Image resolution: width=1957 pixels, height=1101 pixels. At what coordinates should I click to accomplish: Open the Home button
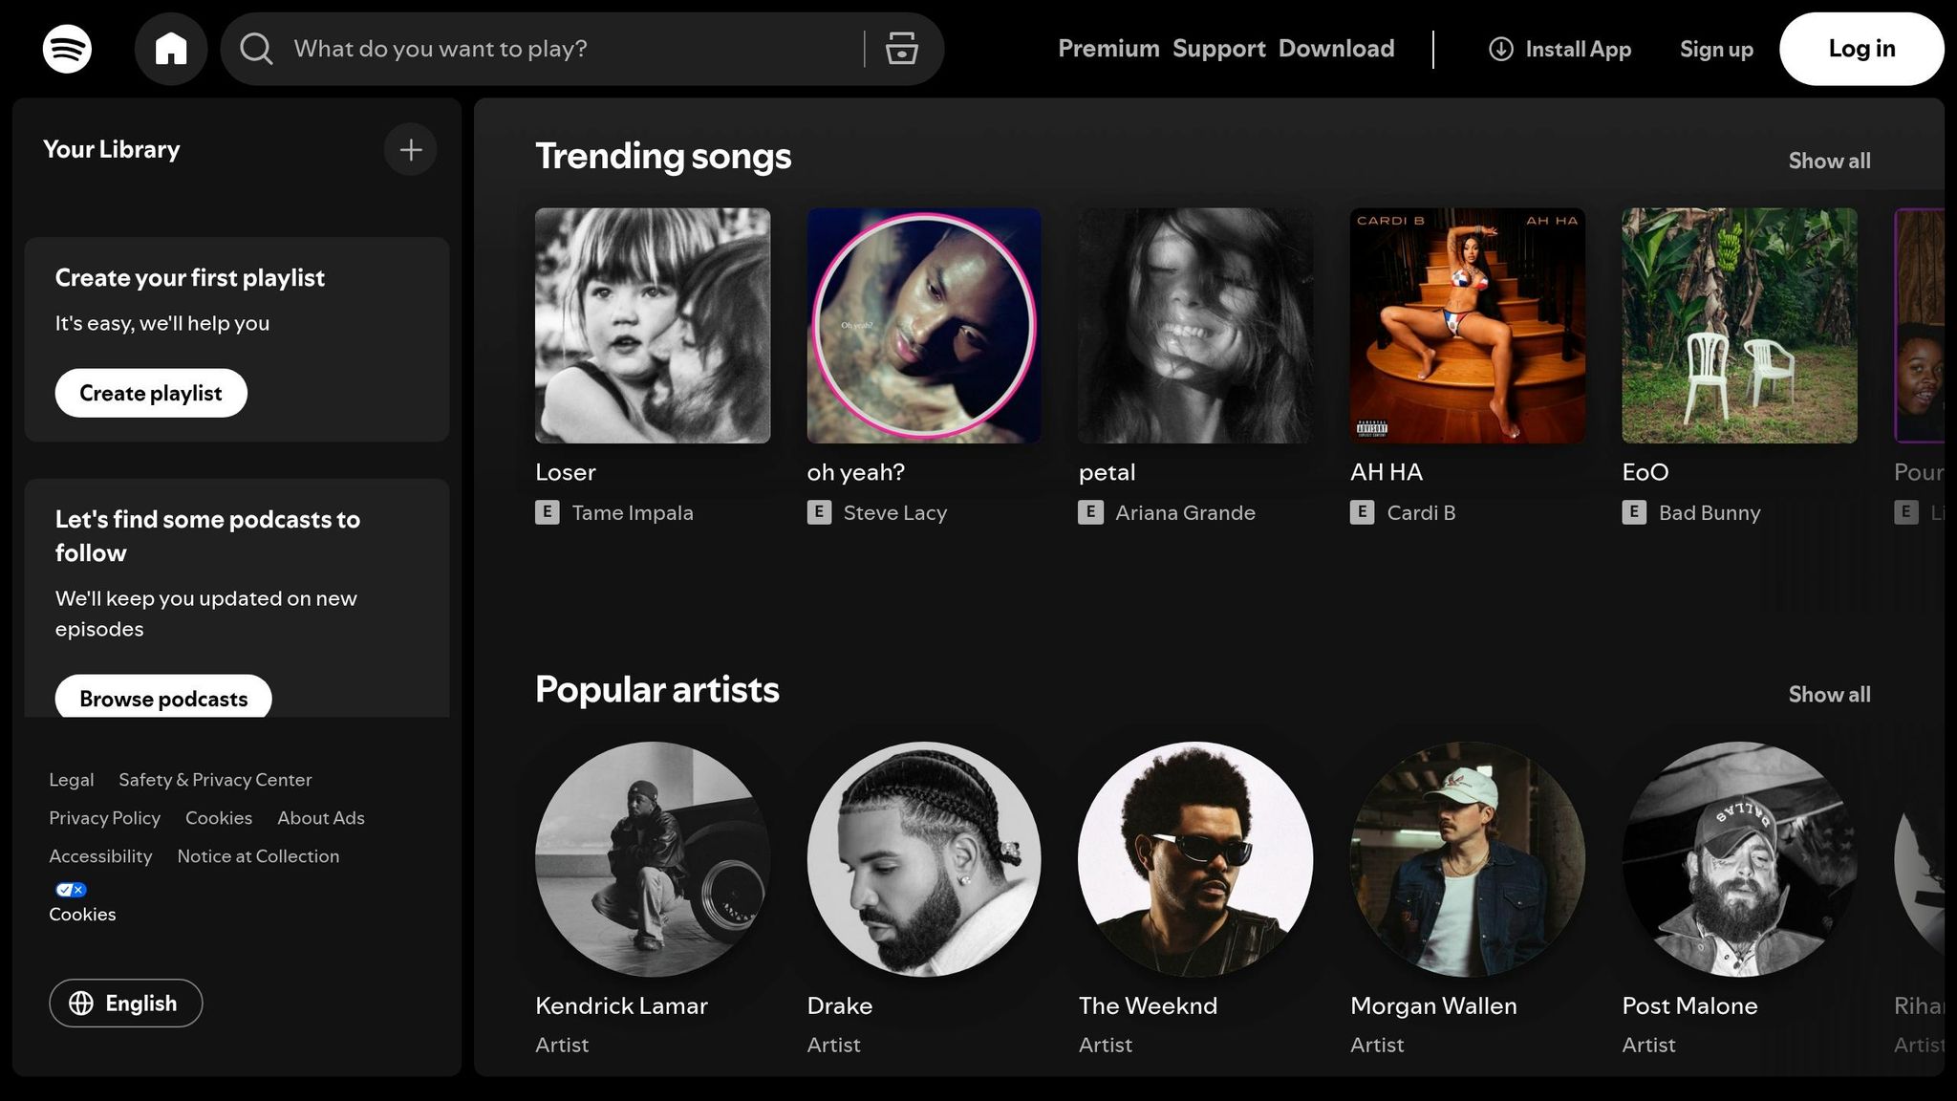click(171, 49)
